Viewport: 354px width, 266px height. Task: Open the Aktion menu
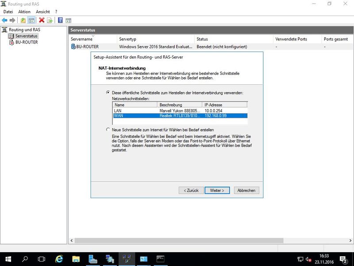(x=24, y=12)
